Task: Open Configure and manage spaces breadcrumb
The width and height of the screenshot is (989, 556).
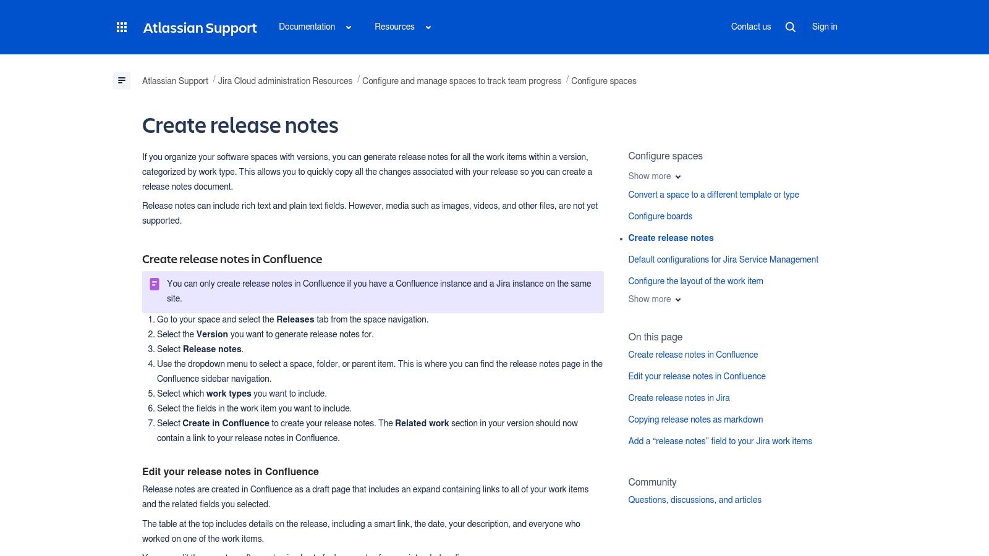Action: point(462,81)
